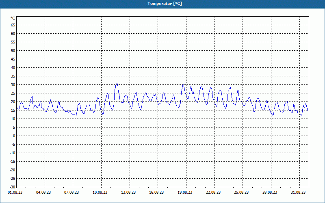The height and width of the screenshot is (203, 325).
Task: Select the 50 y-axis temperature label
Action: (13, 51)
